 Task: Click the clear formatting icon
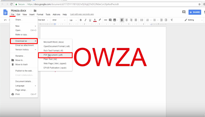[x=172, y=20]
